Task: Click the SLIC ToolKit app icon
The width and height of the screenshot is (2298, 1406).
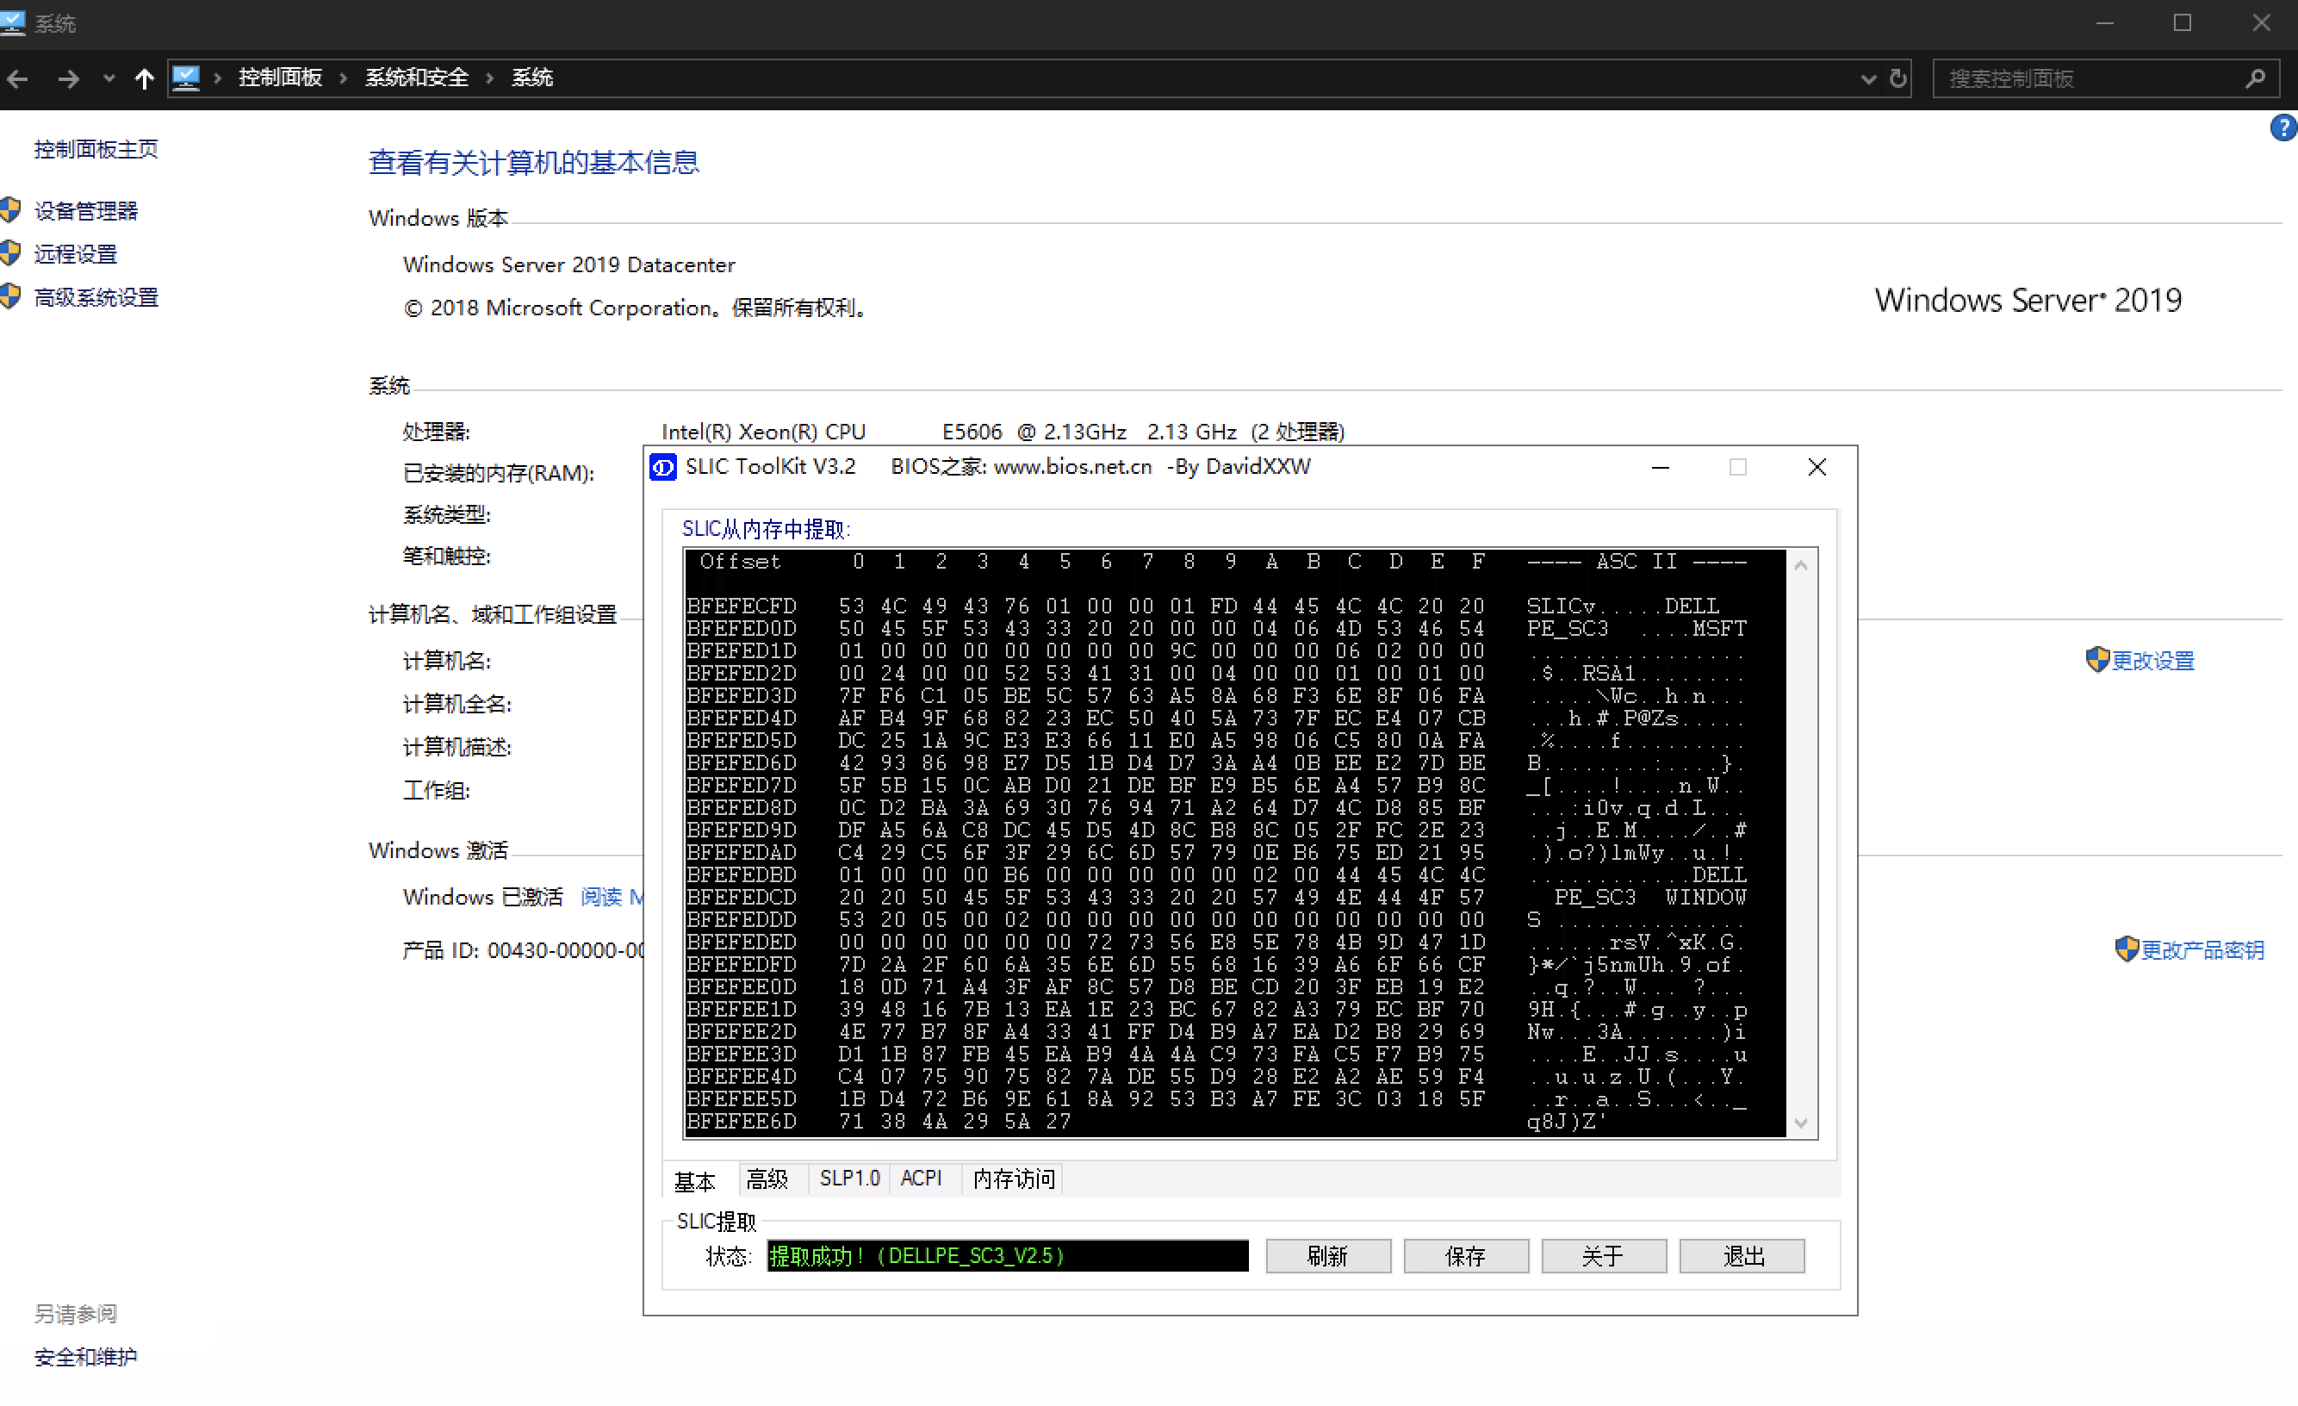Action: pos(663,466)
